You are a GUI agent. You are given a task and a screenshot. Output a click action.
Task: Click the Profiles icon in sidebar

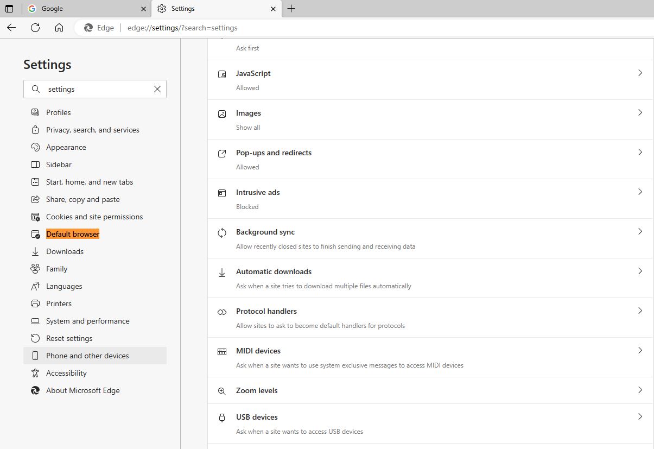(35, 112)
